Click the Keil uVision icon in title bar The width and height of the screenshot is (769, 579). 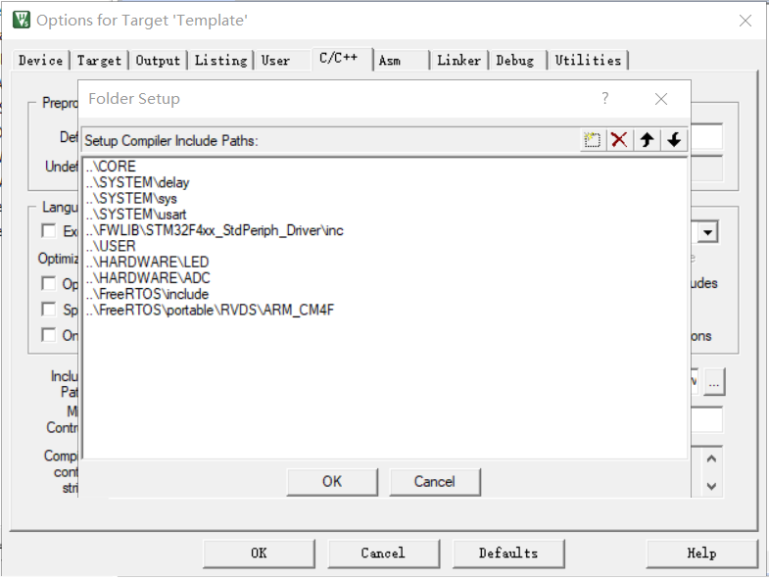point(22,21)
